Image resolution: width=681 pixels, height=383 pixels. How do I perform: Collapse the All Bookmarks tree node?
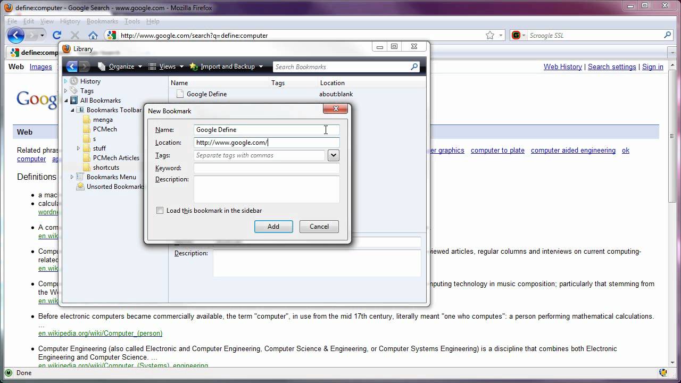[66, 101]
